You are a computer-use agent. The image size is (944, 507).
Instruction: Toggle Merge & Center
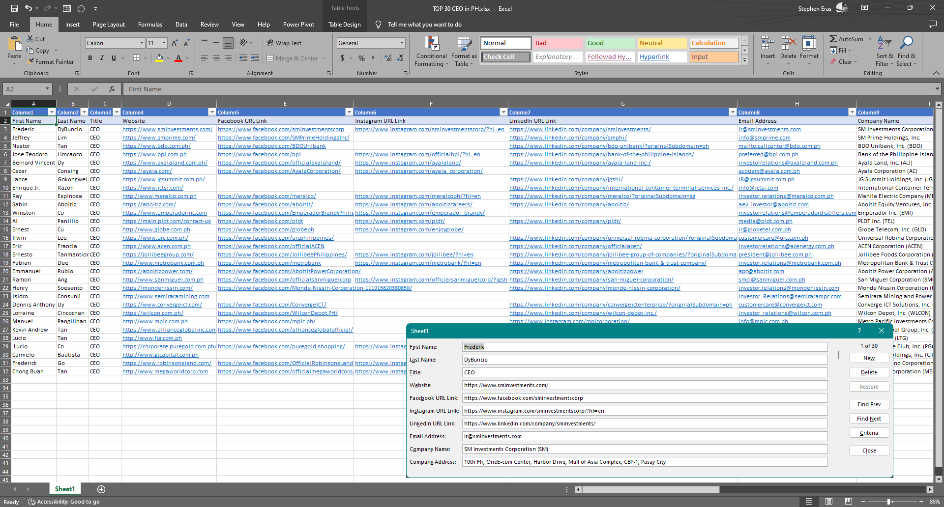293,58
